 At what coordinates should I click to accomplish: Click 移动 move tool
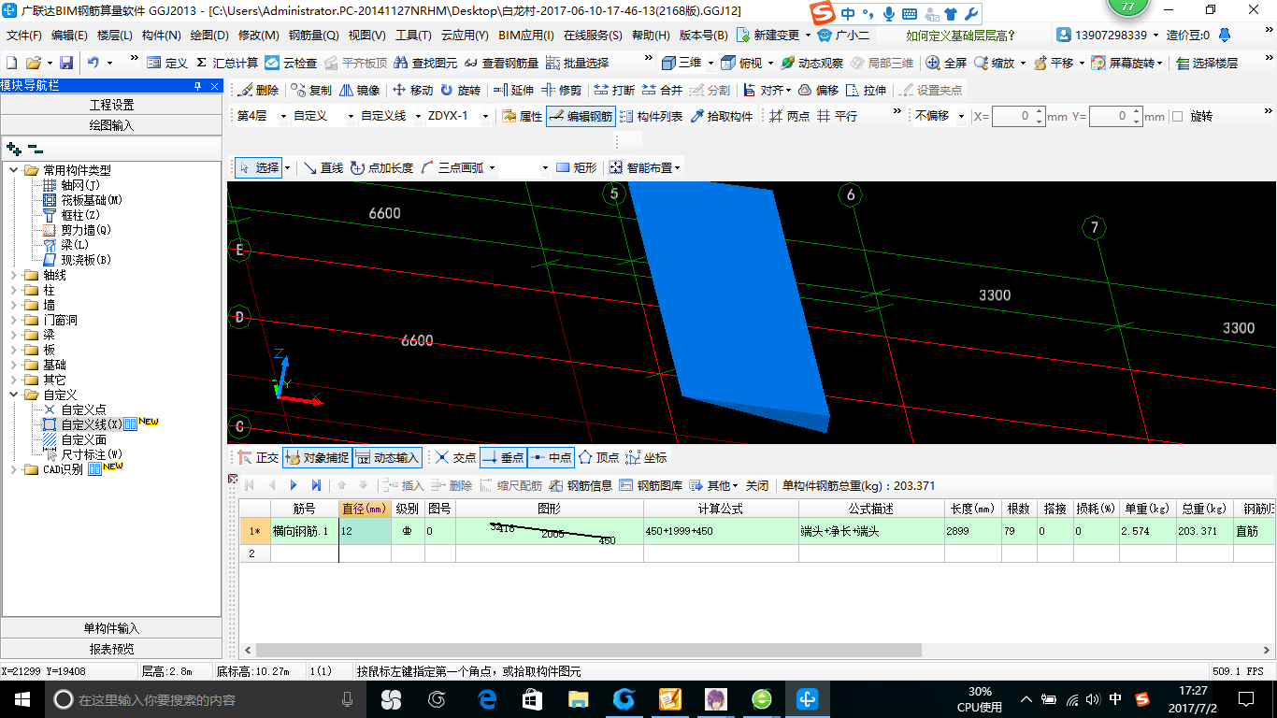tap(412, 90)
